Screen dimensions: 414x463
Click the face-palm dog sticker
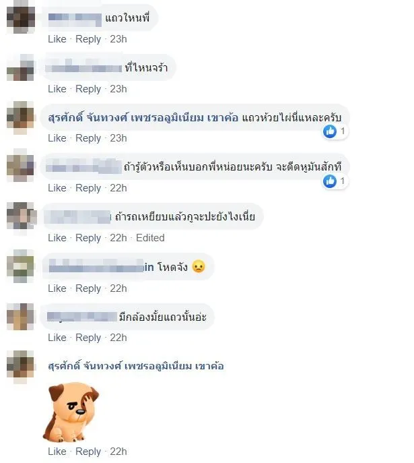click(71, 412)
